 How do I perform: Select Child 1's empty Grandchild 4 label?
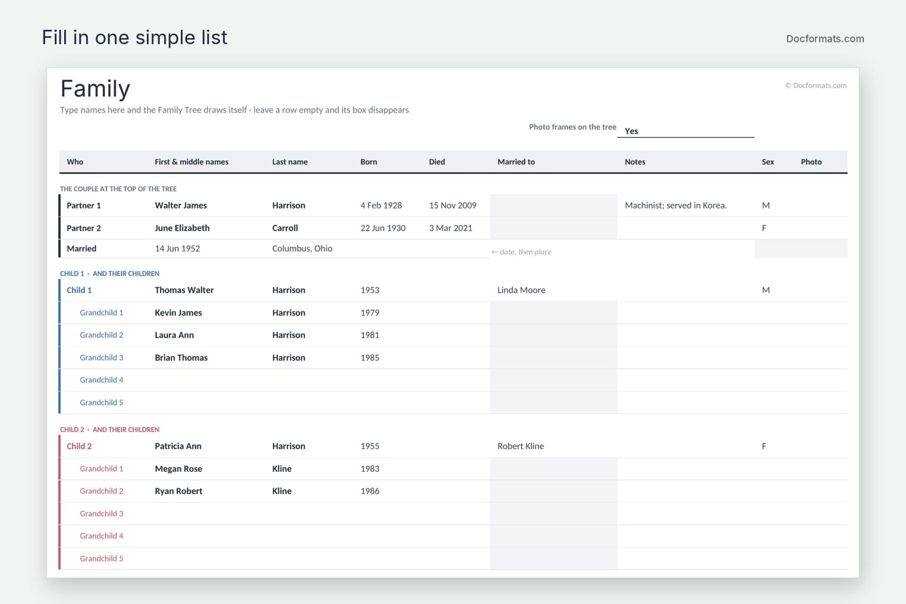(101, 380)
